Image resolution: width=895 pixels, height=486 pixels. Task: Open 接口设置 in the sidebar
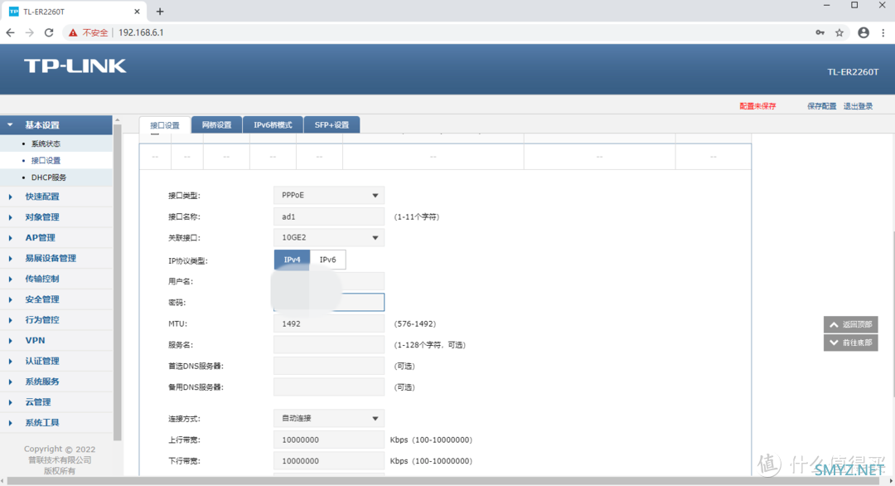(x=46, y=160)
